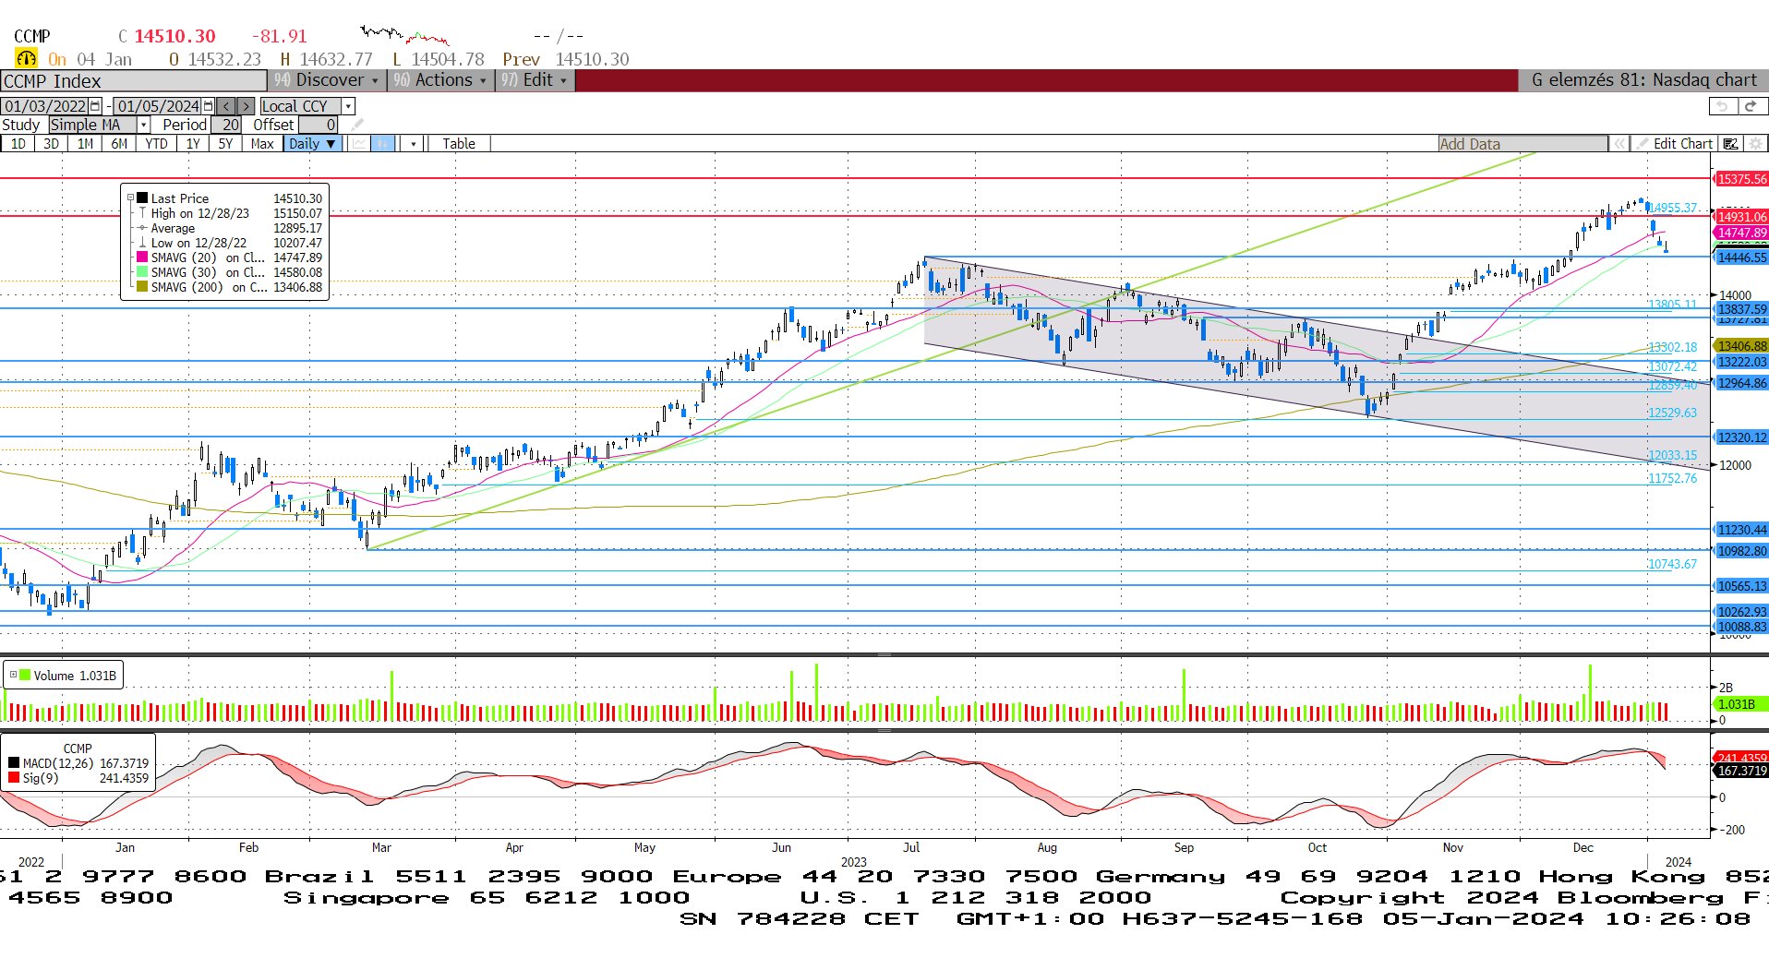1769x970 pixels.
Task: Switch to line chart type icon
Action: coord(358,144)
